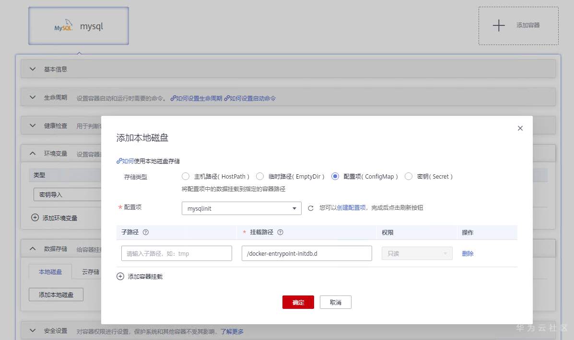Click the 类型 column header

pyautogui.click(x=39, y=175)
